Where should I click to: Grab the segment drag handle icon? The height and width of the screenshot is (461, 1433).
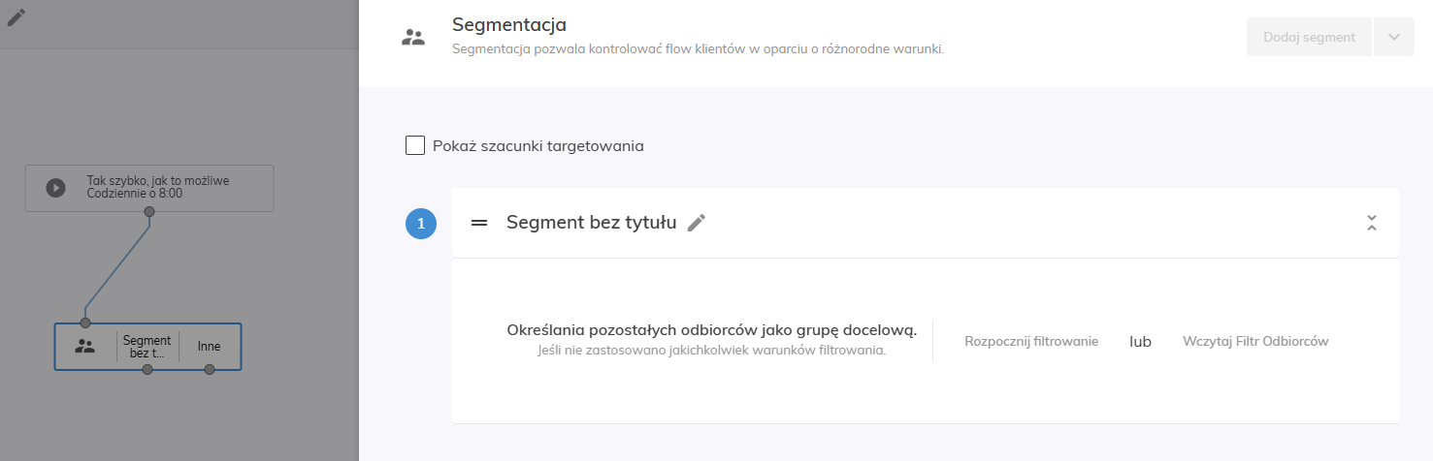point(478,223)
